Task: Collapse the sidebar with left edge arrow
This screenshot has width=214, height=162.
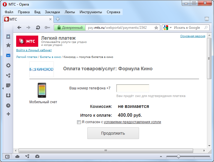Action: coord(3,88)
